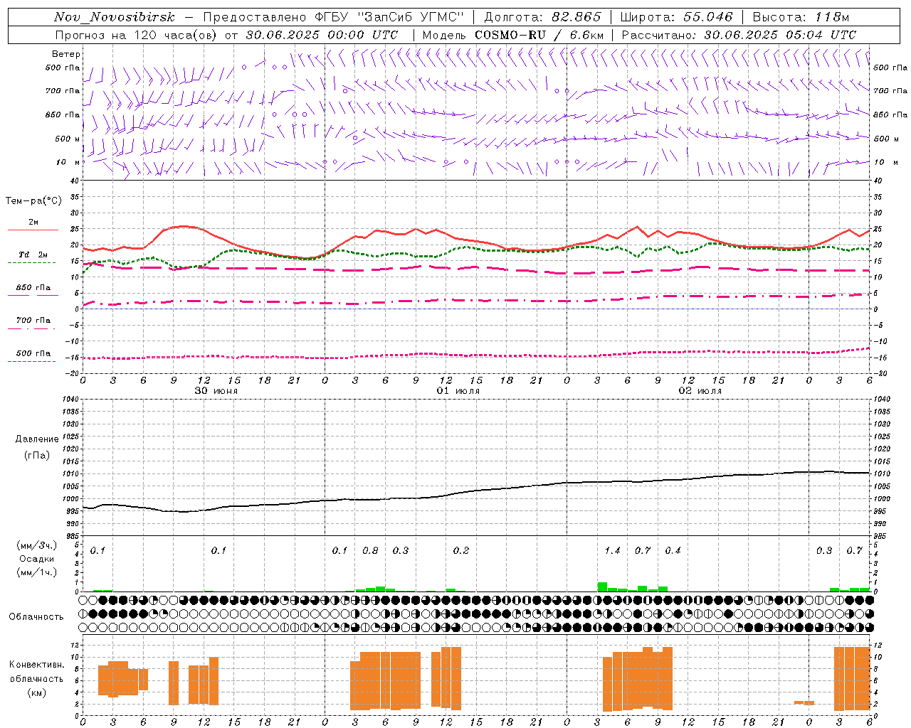The height and width of the screenshot is (728, 911).
Task: Click the 'Модель COSMO-RU / 6.6км' text
Action: click(x=513, y=35)
